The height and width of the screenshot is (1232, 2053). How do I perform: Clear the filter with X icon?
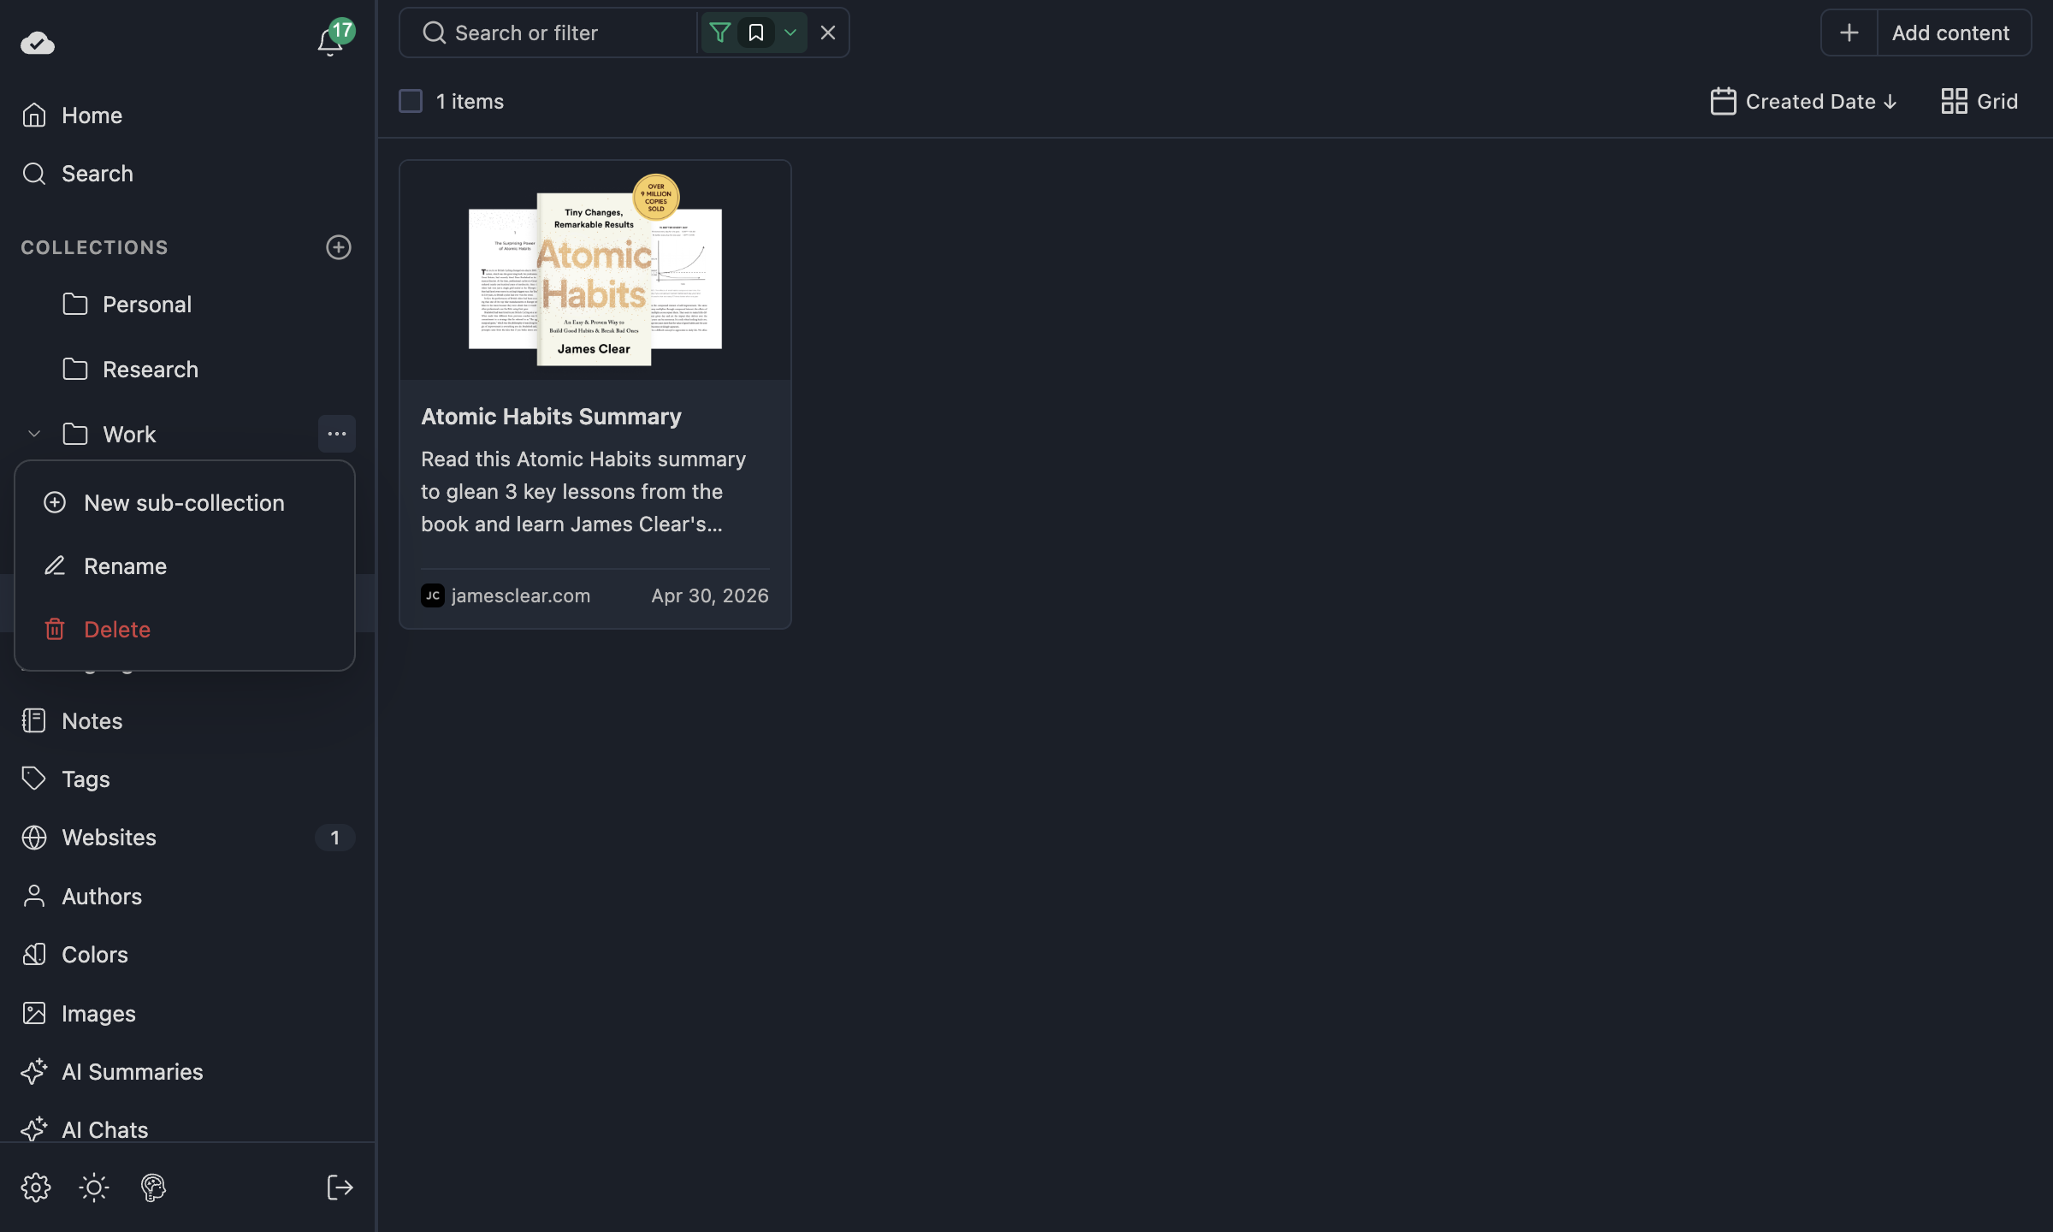828,33
